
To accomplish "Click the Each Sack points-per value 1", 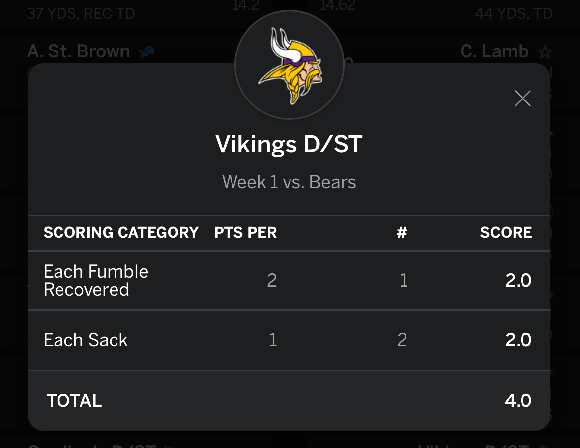I will 273,340.
